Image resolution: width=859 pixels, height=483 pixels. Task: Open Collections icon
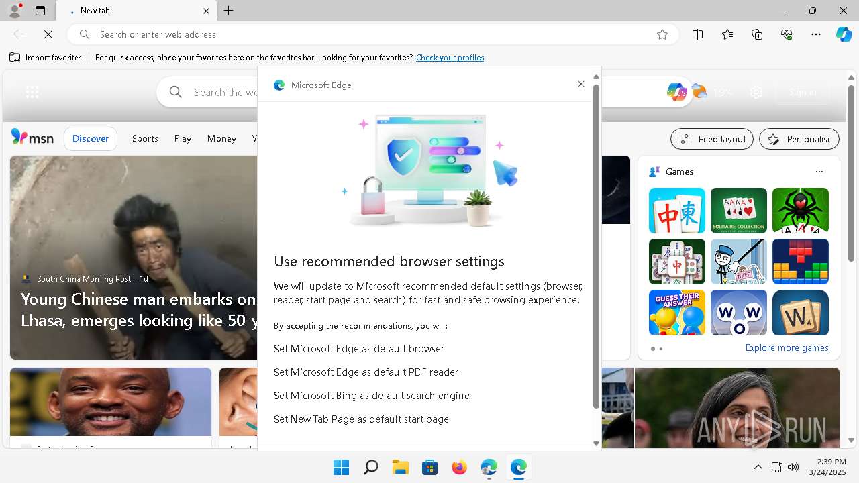pos(757,34)
